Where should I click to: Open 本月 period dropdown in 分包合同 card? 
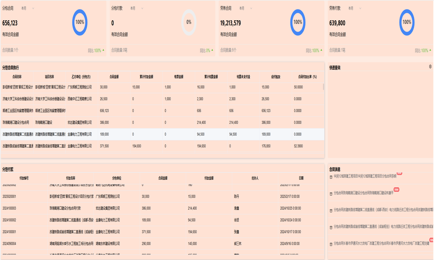(27, 8)
